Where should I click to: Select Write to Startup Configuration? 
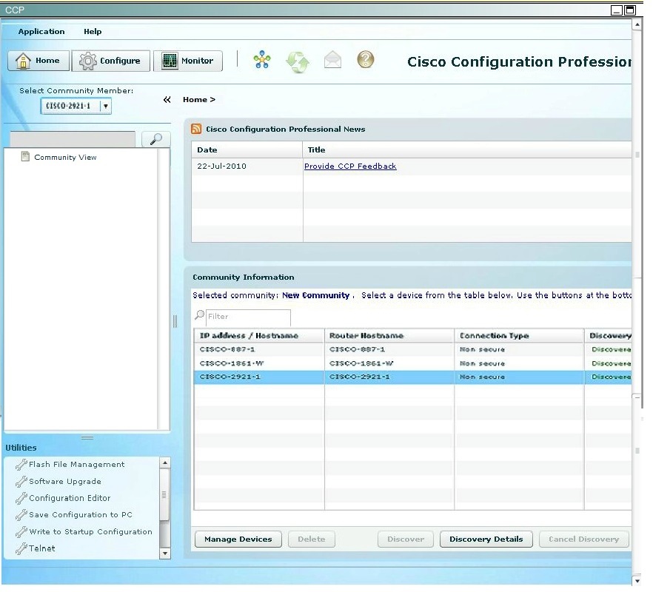[x=90, y=532]
